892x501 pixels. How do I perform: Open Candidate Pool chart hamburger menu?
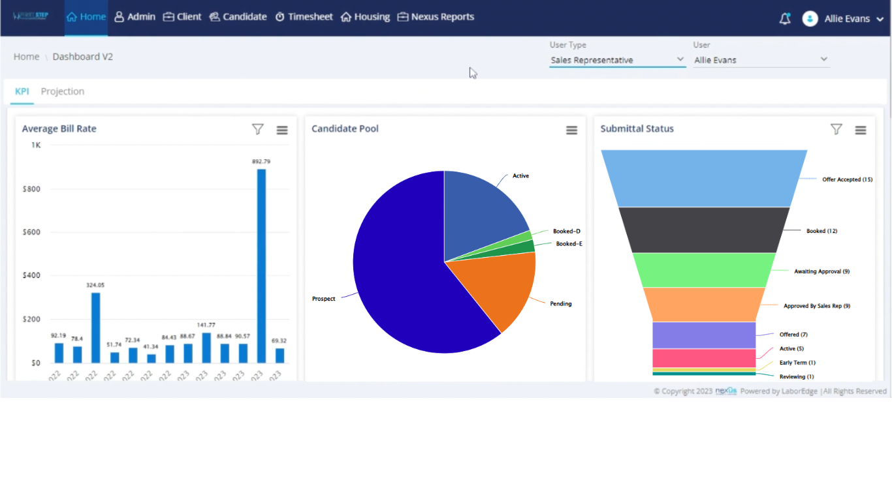pos(571,130)
